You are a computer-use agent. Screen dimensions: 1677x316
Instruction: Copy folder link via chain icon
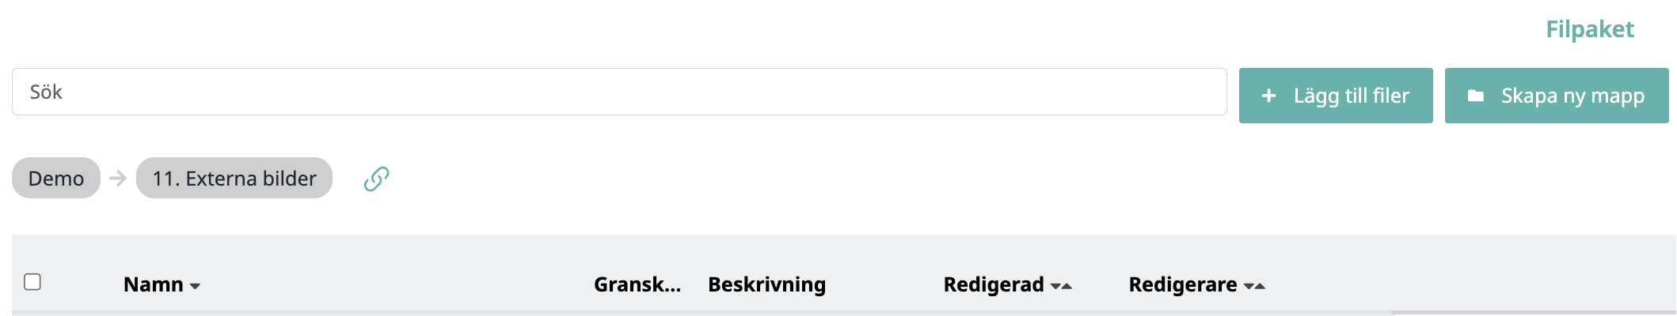click(x=376, y=179)
